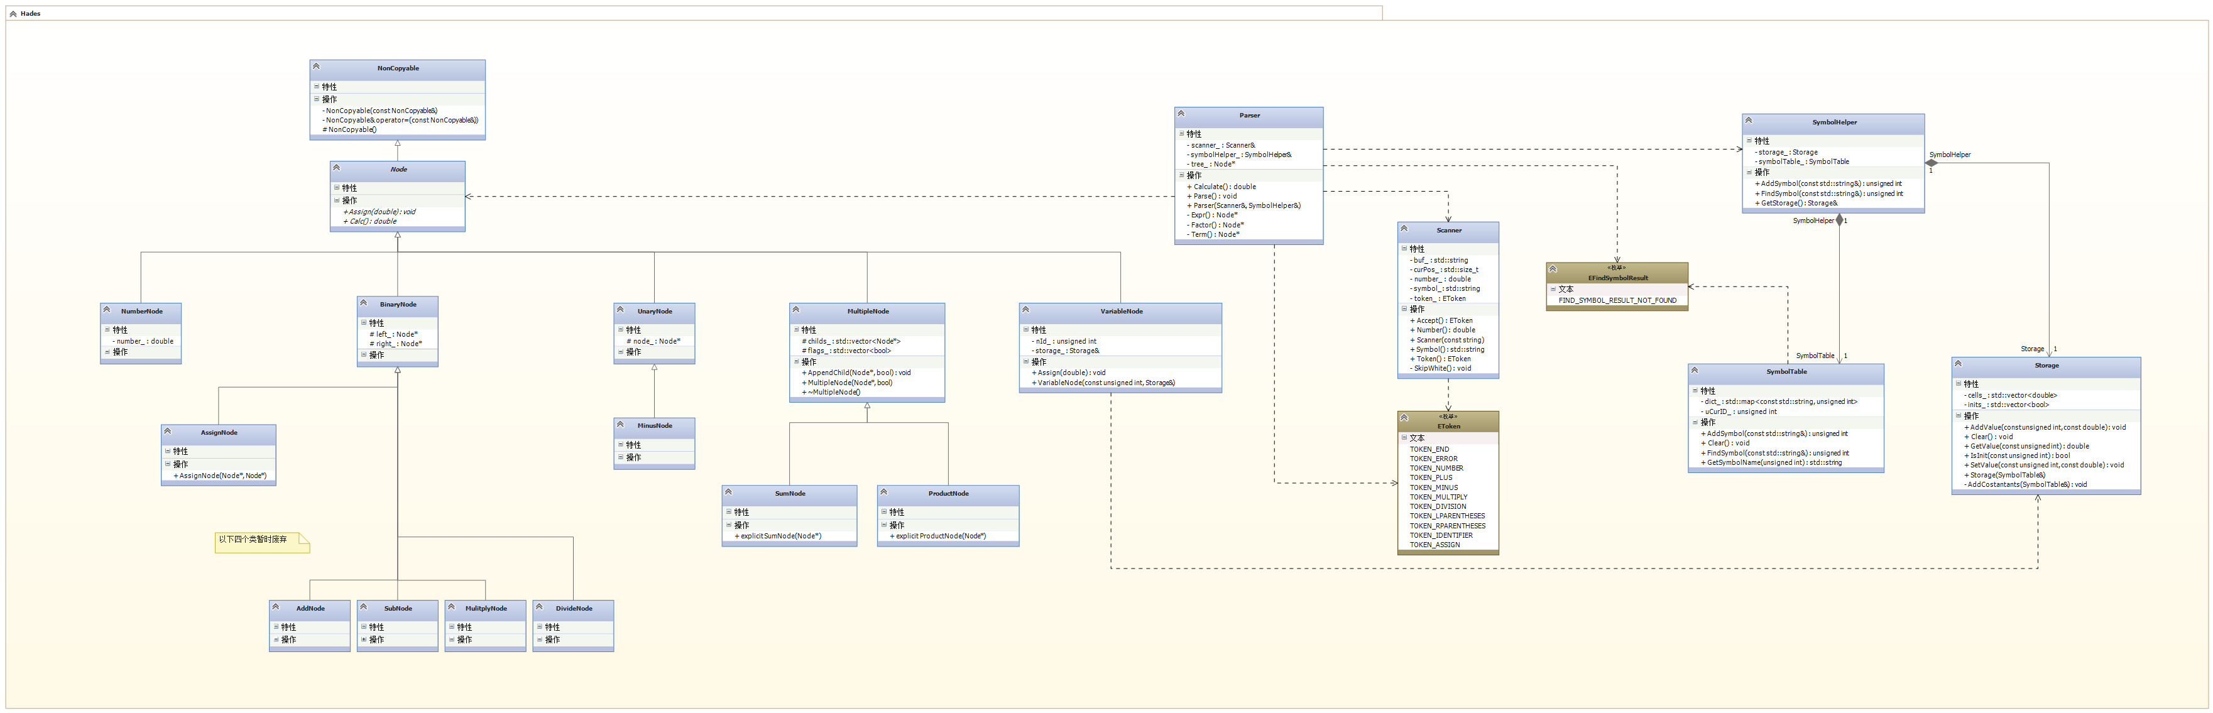Collapse the VariableNode class with its chevron
This screenshot has width=2213, height=713.
pyautogui.click(x=1025, y=309)
